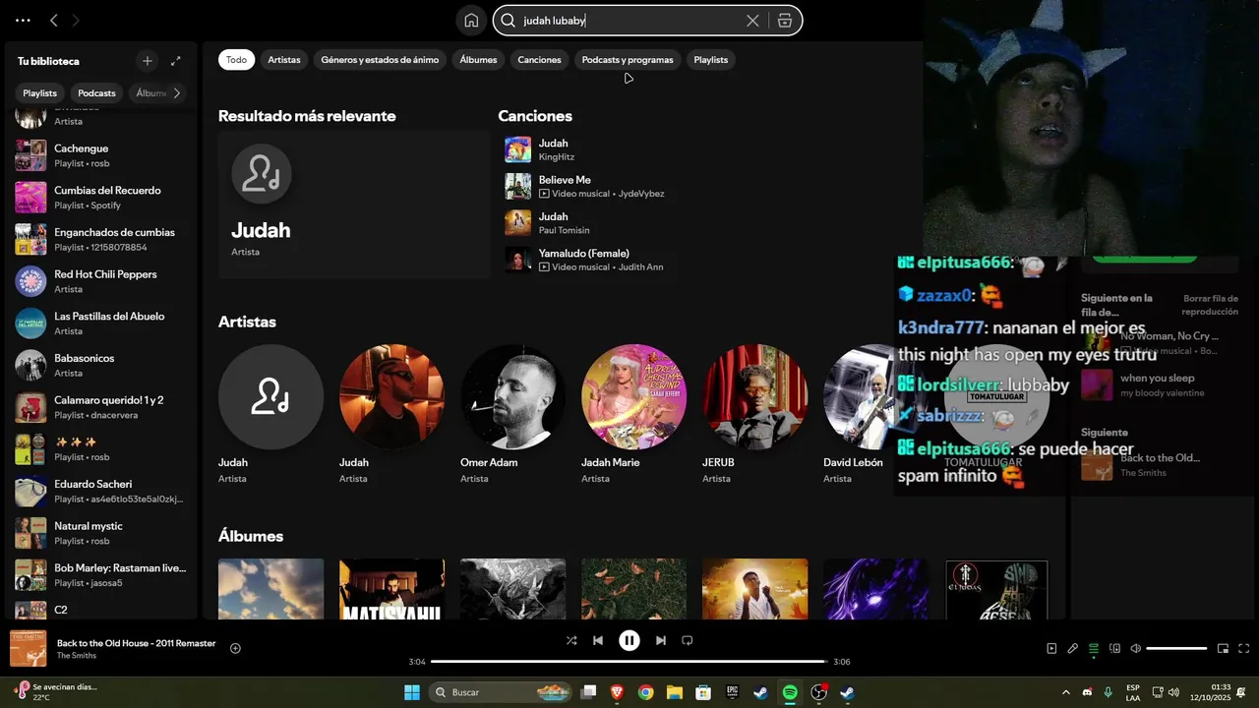The height and width of the screenshot is (708, 1259).
Task: Open the Omer Adam artist picture
Action: pyautogui.click(x=512, y=396)
